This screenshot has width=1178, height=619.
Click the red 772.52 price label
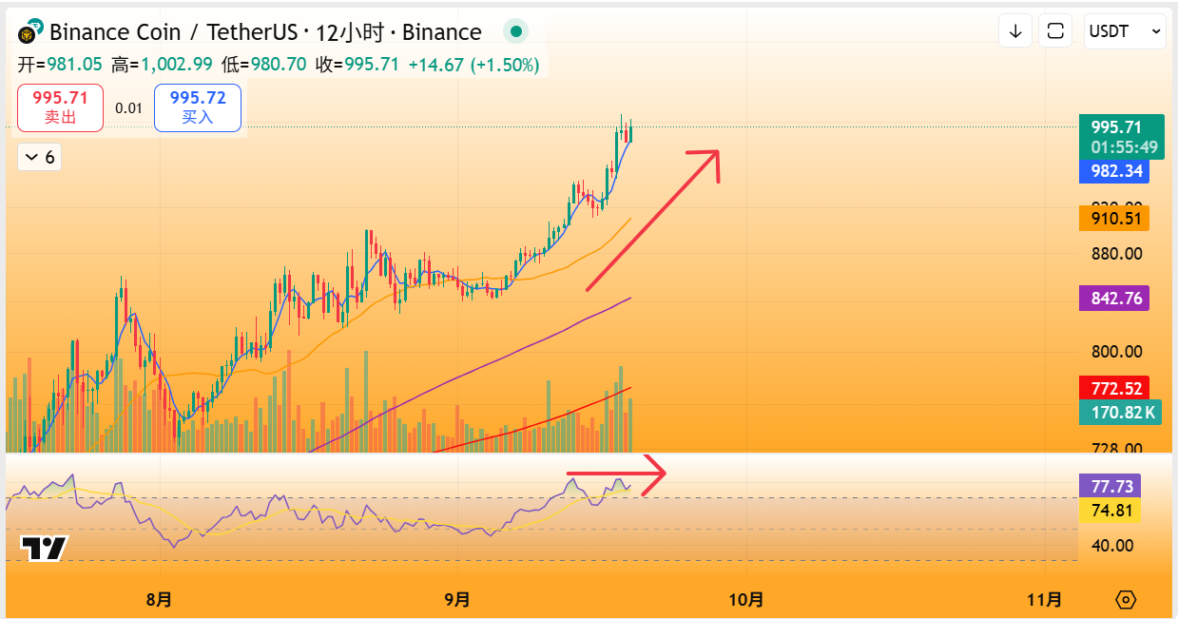click(x=1114, y=388)
